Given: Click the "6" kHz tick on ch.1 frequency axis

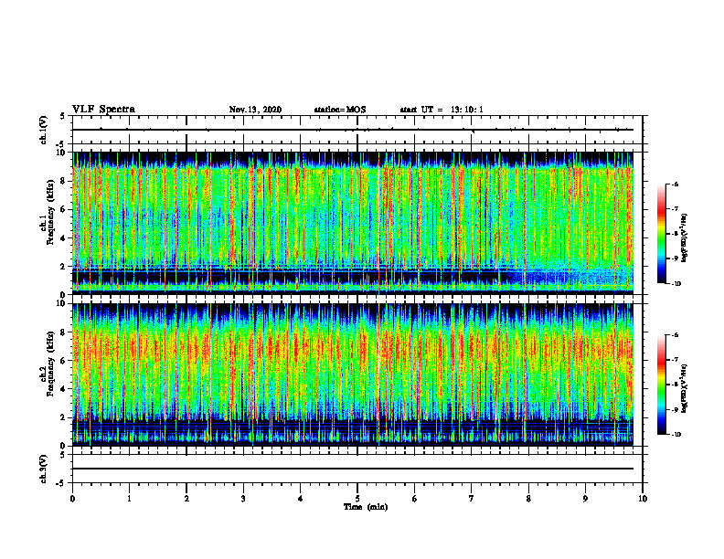Looking at the screenshot, I should tap(64, 209).
